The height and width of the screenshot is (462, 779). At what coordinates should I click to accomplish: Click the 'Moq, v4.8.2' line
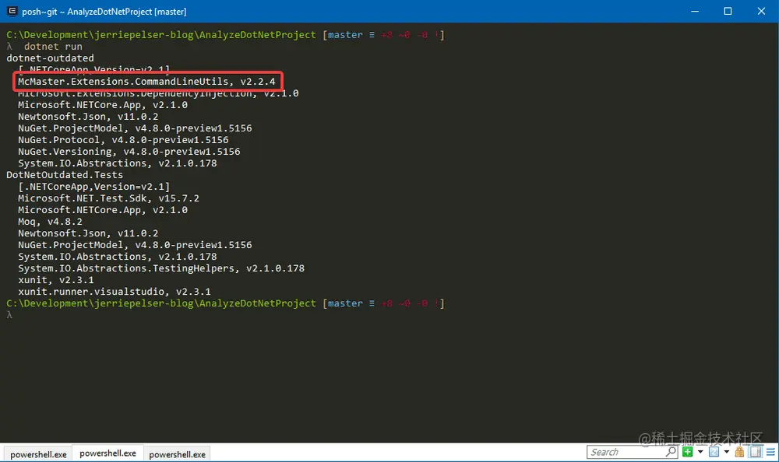click(x=50, y=222)
